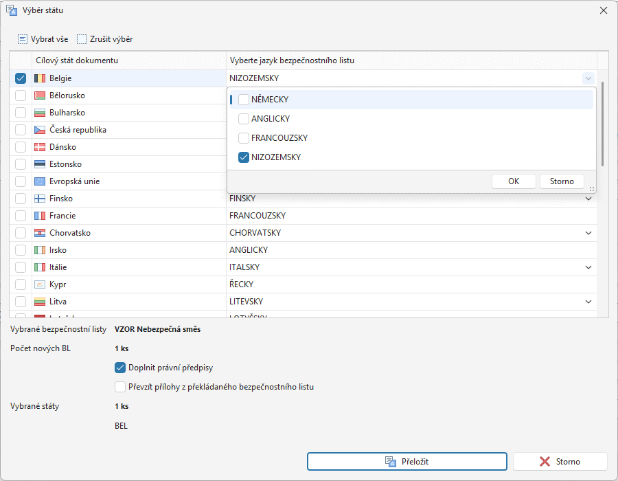618x481 pixels.
Task: Click the Vyberte jazyk bezpečnostního listu header
Action: pos(411,60)
